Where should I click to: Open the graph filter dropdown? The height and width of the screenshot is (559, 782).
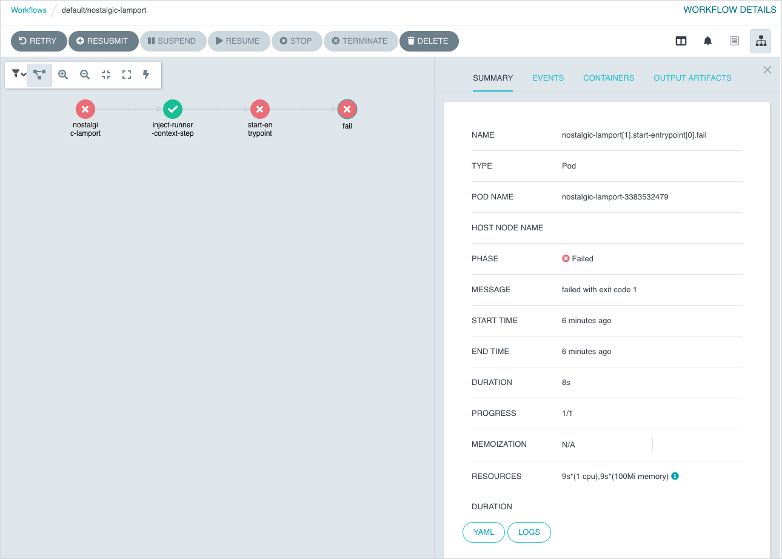tap(18, 75)
